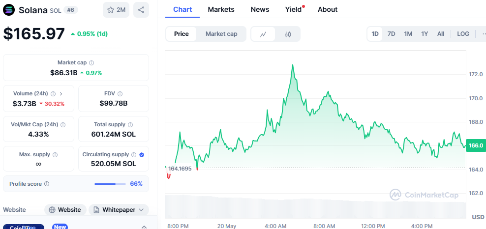The height and width of the screenshot is (229, 486).
Task: Click the $86.31B market cap value
Action: (64, 73)
